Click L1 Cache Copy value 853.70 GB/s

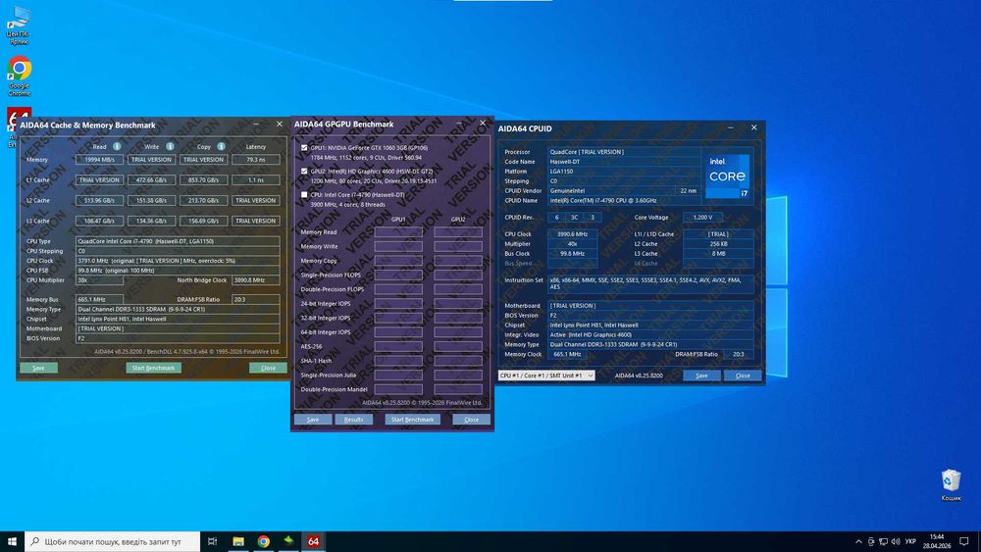click(x=203, y=180)
